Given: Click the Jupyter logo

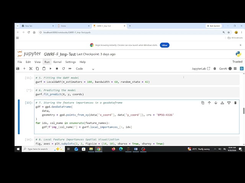Looking at the screenshot, I should [29, 54].
